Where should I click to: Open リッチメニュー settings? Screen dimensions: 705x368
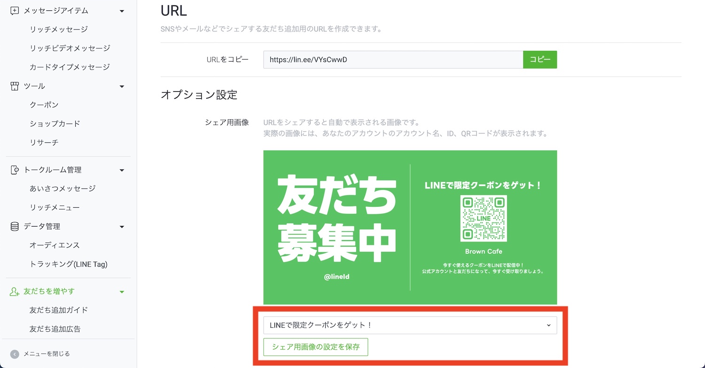(55, 207)
